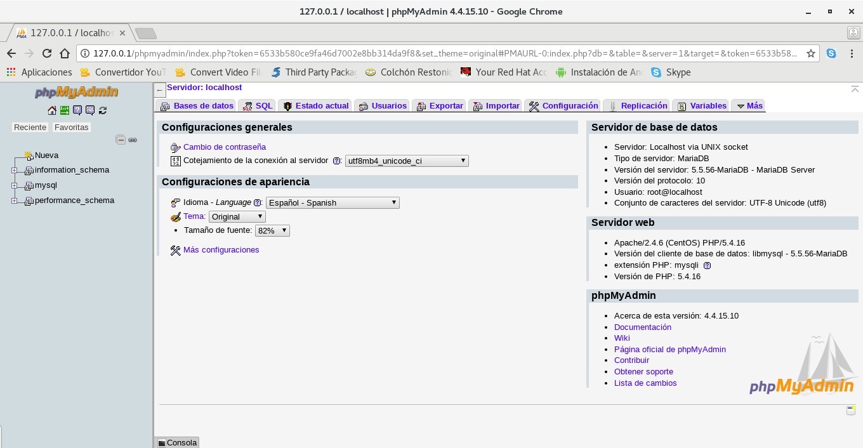Click the green Exit logout icon
The width and height of the screenshot is (863, 448).
click(x=65, y=110)
